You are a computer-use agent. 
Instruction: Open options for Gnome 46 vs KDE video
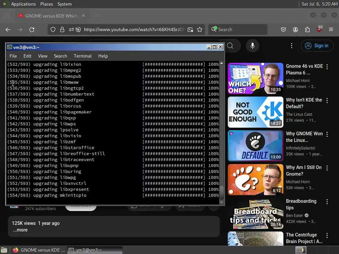click(x=327, y=67)
